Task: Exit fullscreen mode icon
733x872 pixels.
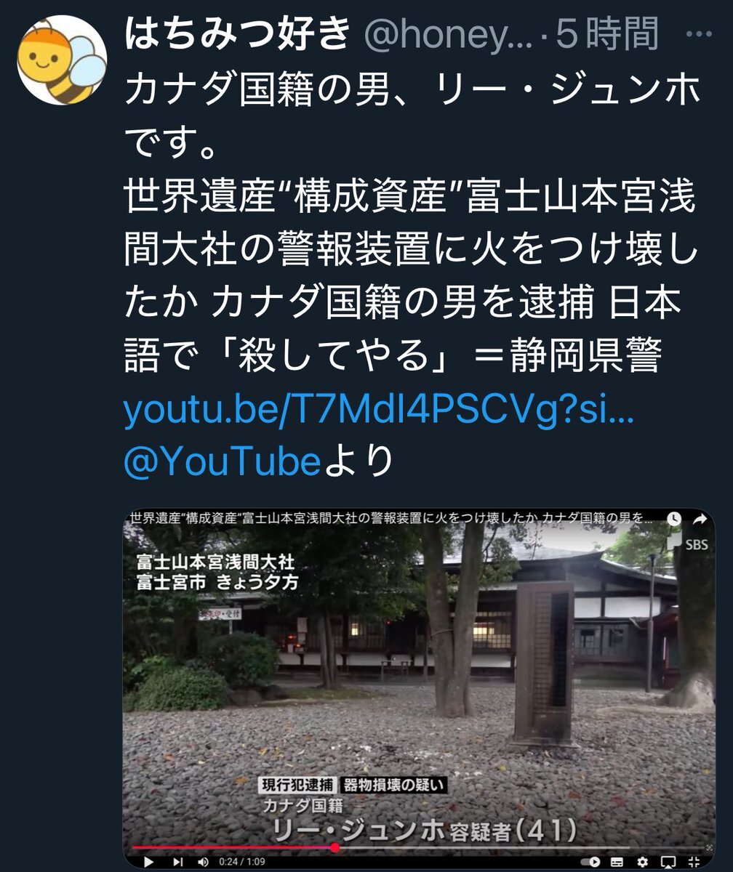Action: click(694, 862)
